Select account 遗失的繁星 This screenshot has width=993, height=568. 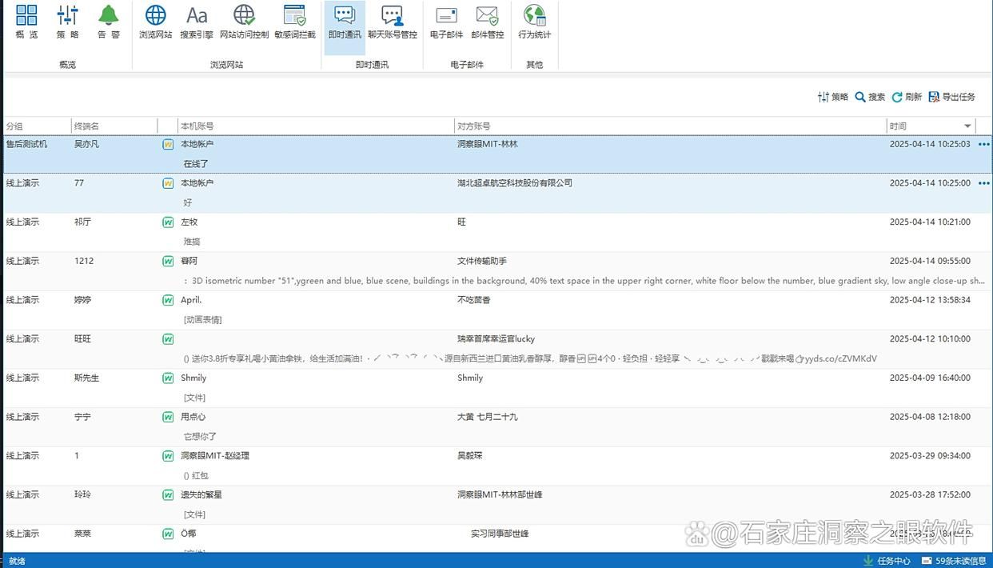[201, 495]
